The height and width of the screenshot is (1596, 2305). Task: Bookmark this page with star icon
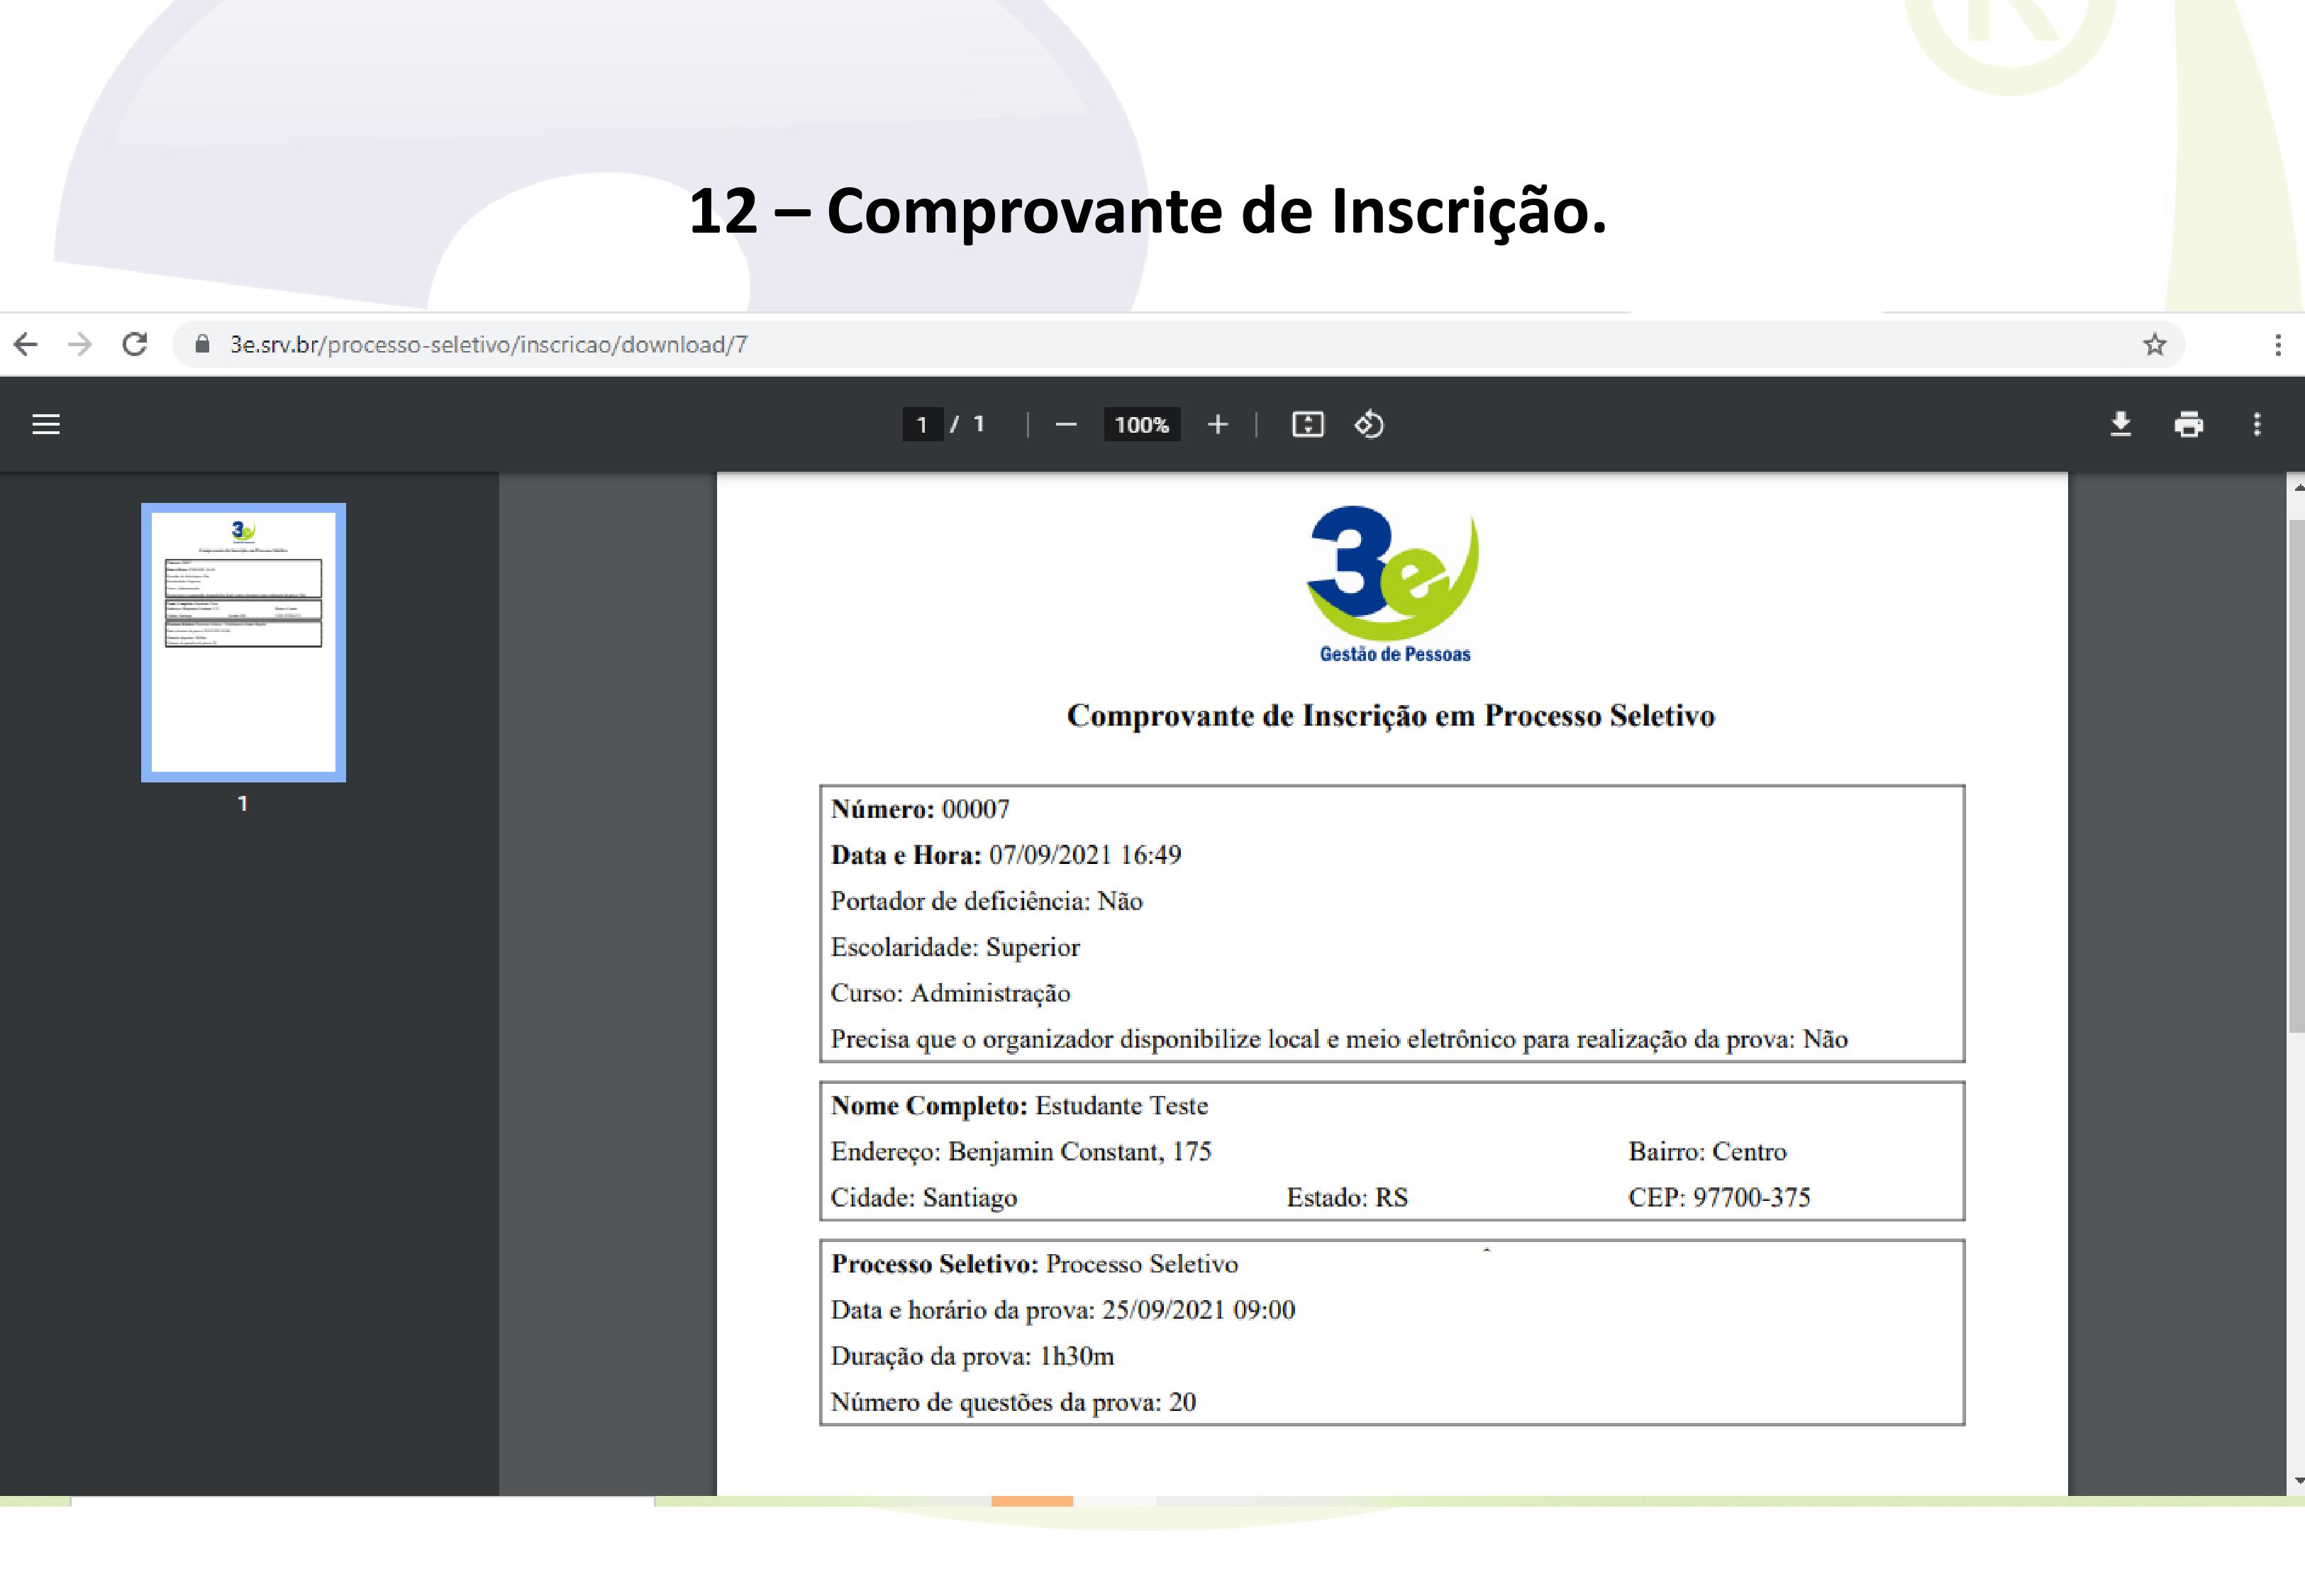(2154, 344)
